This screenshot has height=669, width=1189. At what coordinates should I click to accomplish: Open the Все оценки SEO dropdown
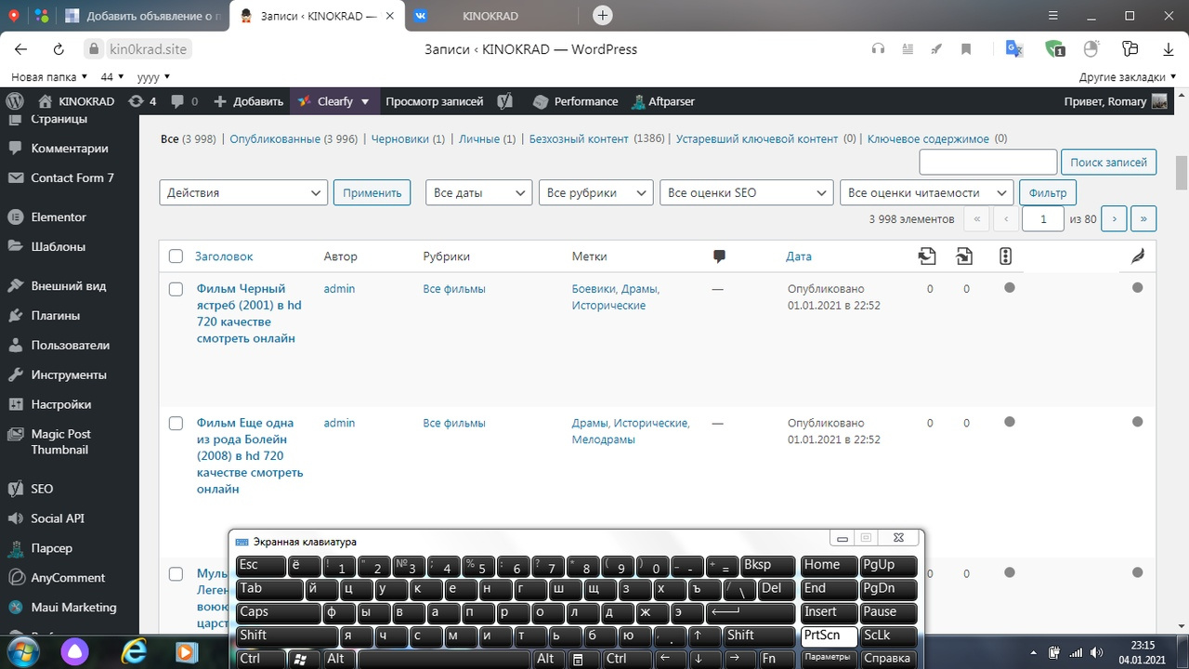pos(746,192)
